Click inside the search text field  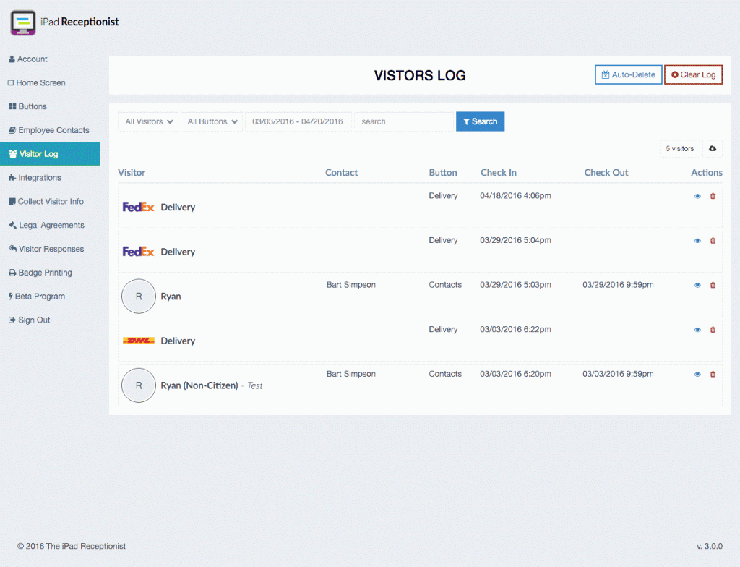403,121
